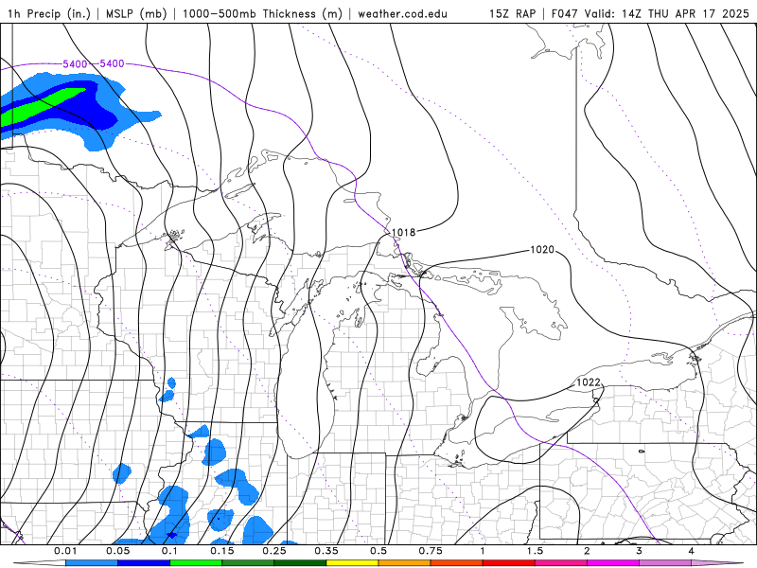The image size is (757, 568).
Task: Click the 0.15 legend value
Action: click(222, 551)
